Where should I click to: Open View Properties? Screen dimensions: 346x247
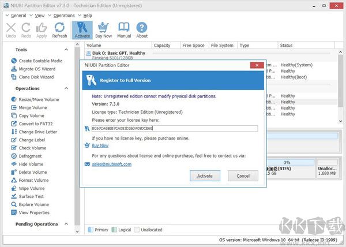pyautogui.click(x=30, y=212)
